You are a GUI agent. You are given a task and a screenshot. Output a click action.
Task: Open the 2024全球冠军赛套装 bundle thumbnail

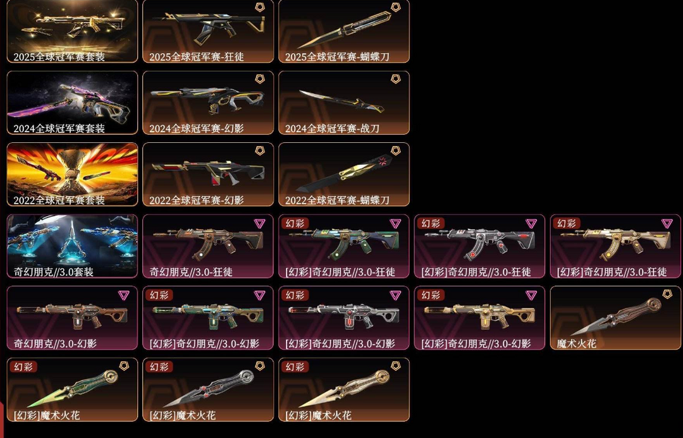(72, 103)
